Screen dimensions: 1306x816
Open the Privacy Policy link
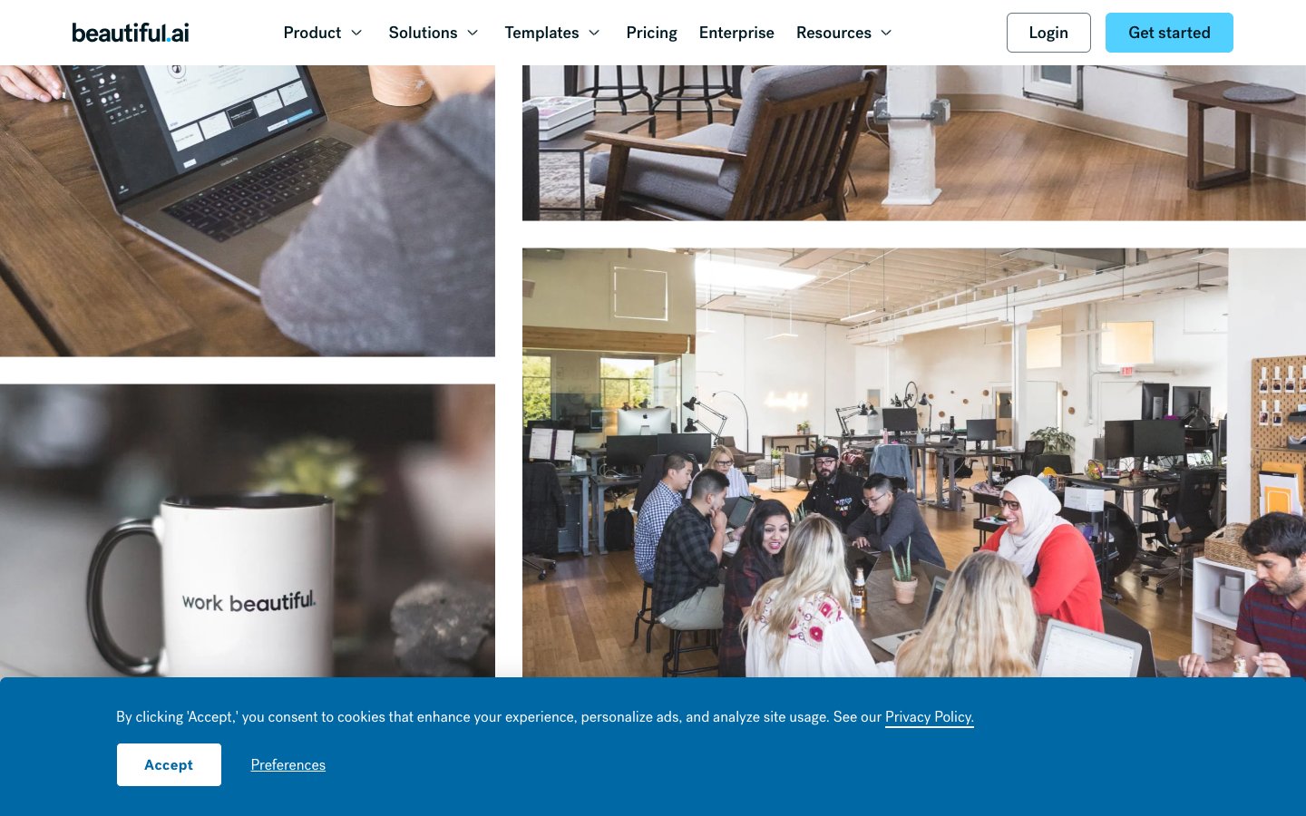pos(930,717)
